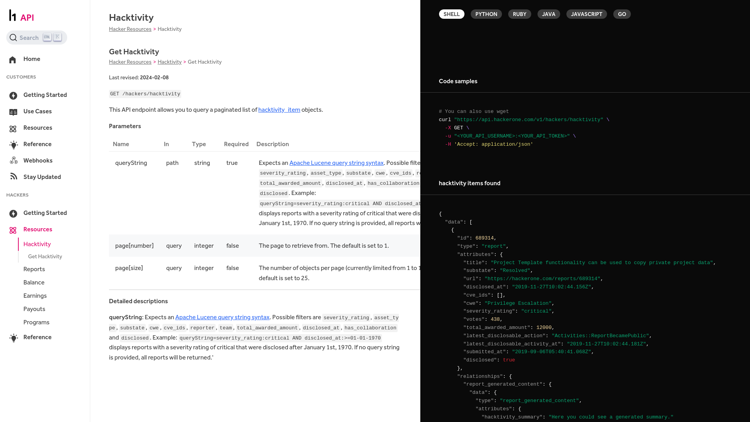Click the GET /hackers/hacktivity code snippet
This screenshot has width=750, height=422.
pos(145,94)
